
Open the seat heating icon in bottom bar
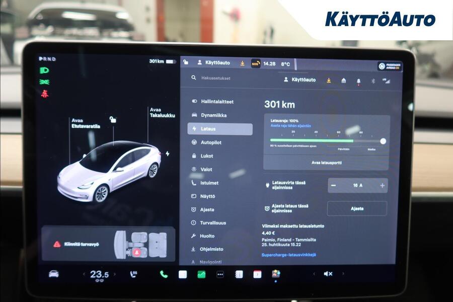[x=134, y=273]
